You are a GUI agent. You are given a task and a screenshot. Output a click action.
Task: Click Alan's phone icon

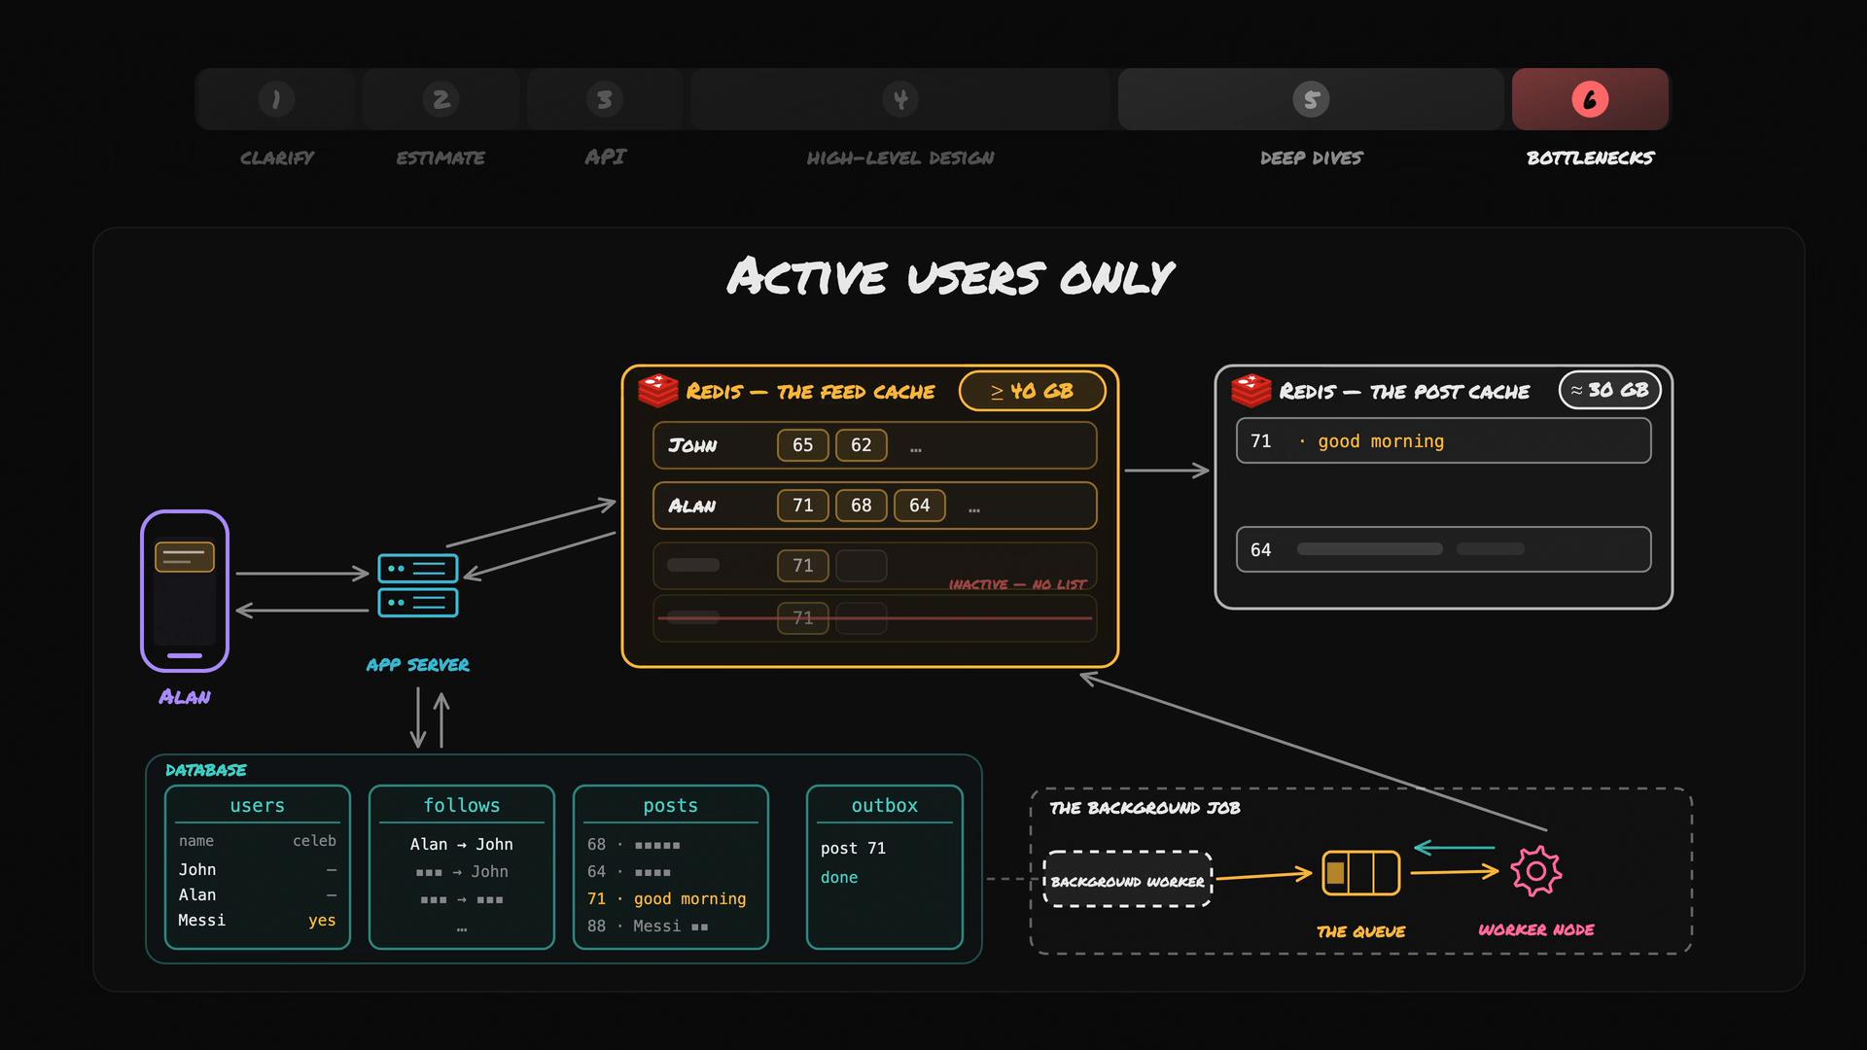[x=185, y=591]
